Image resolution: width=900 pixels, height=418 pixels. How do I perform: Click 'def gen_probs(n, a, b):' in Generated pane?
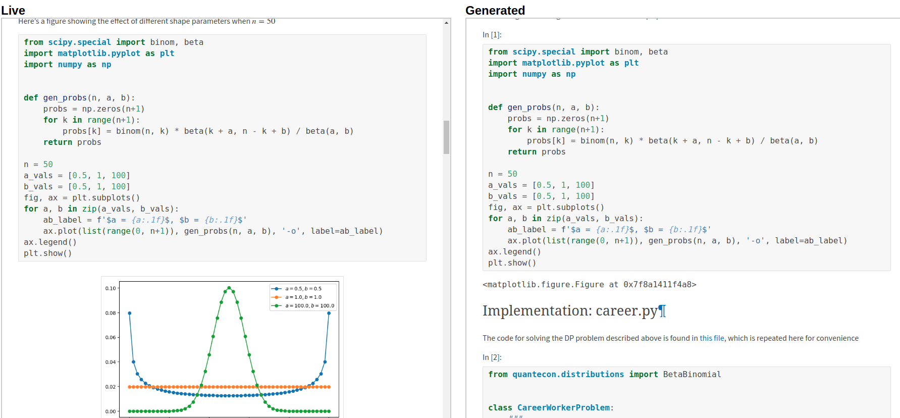544,108
